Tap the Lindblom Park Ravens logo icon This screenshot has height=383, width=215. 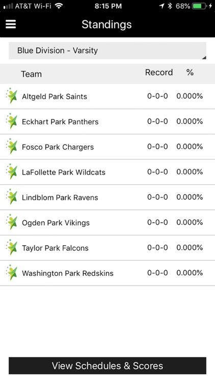click(12, 197)
